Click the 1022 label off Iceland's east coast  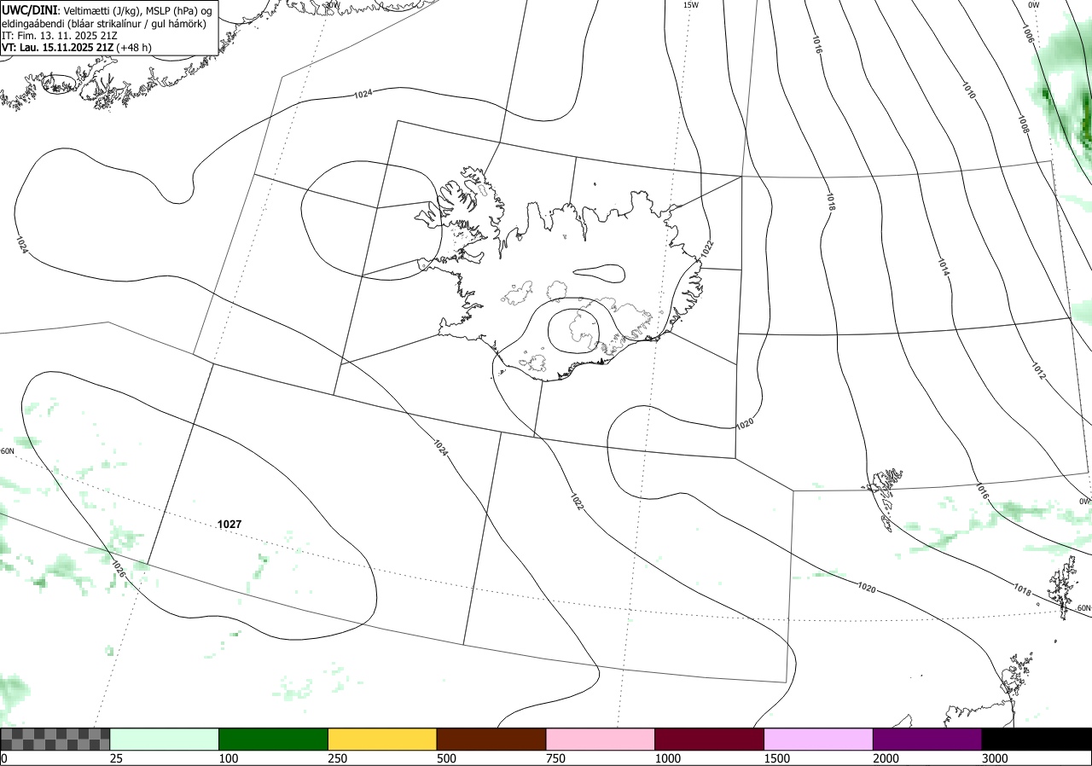pyautogui.click(x=707, y=247)
